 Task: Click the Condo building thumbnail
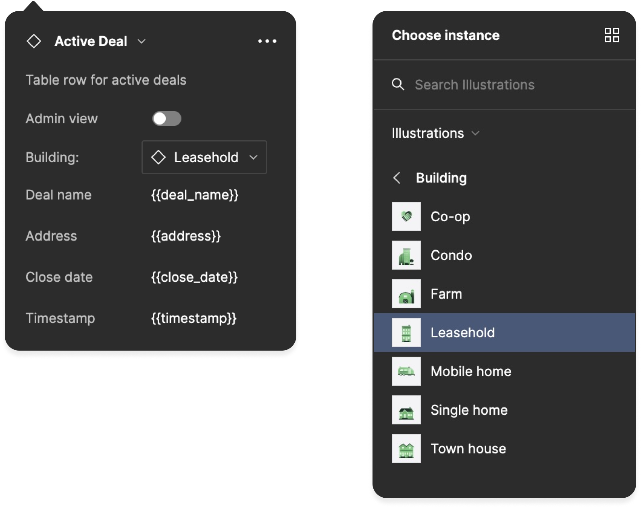pyautogui.click(x=406, y=255)
